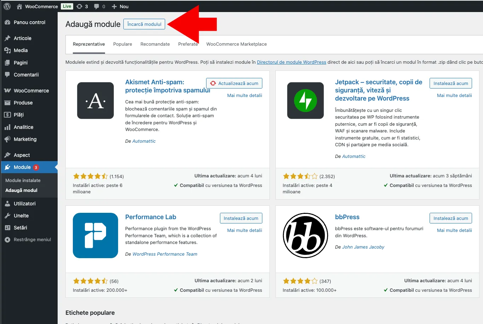Click the plus icon next to Nou

(114, 6)
